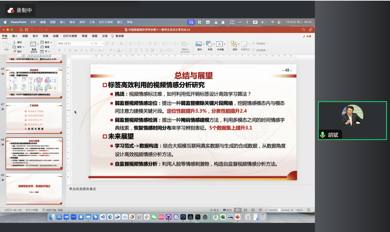Viewport: 390px width, 232px height.
Task: Toggle Strikethrough formatting
Action: (x=76, y=50)
